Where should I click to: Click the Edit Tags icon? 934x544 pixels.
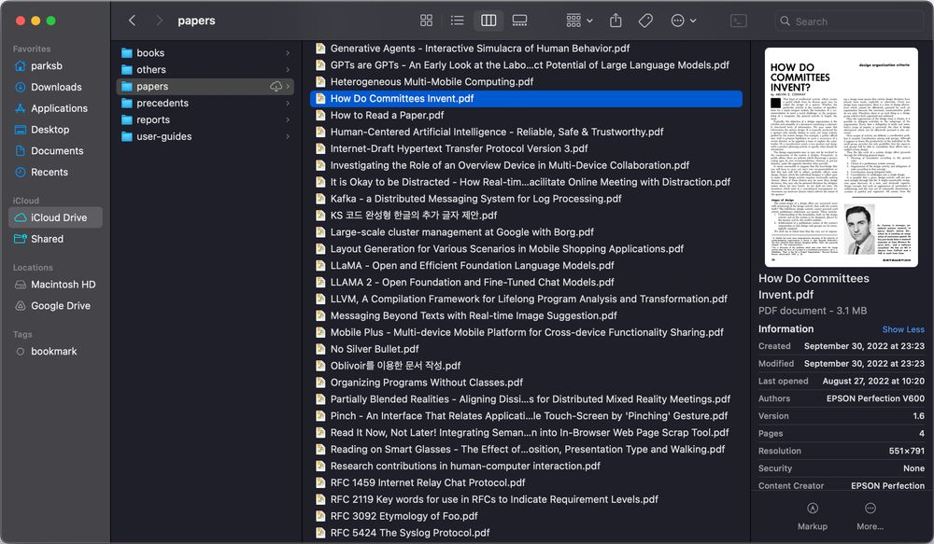[645, 21]
